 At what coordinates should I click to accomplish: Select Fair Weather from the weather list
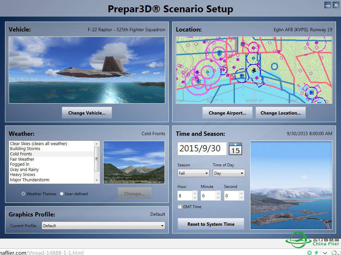pos(22,159)
